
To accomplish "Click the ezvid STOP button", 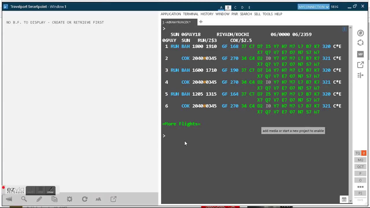I will tap(40, 191).
